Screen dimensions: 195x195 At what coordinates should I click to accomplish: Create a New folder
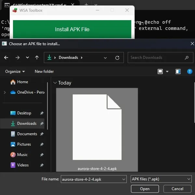point(44,71)
